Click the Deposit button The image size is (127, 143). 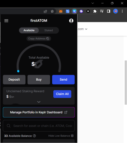click(x=14, y=80)
